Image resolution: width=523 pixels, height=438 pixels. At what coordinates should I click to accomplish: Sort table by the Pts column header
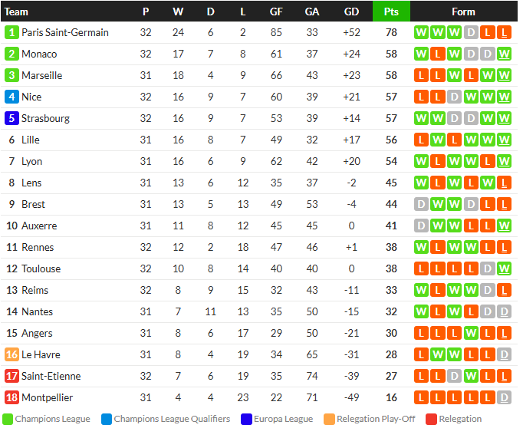pos(391,12)
